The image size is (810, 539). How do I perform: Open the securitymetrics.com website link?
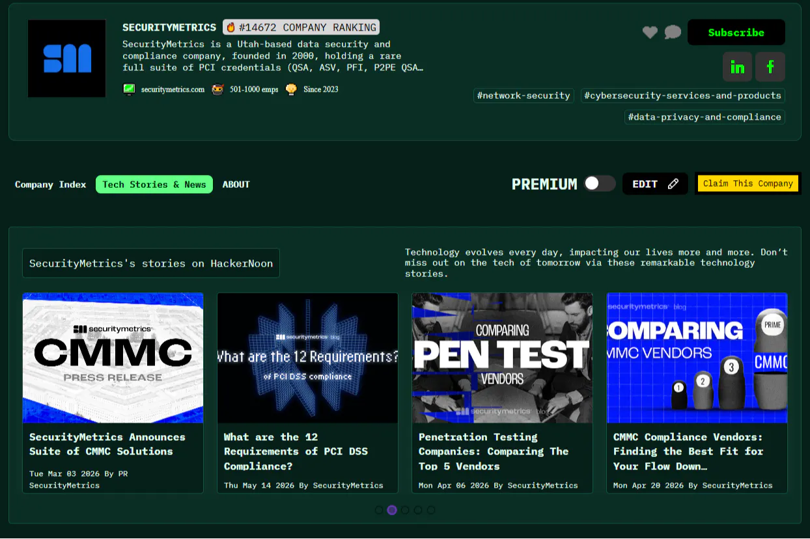point(173,90)
